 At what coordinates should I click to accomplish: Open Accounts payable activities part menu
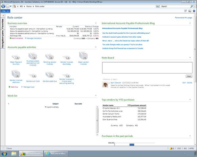96,47
